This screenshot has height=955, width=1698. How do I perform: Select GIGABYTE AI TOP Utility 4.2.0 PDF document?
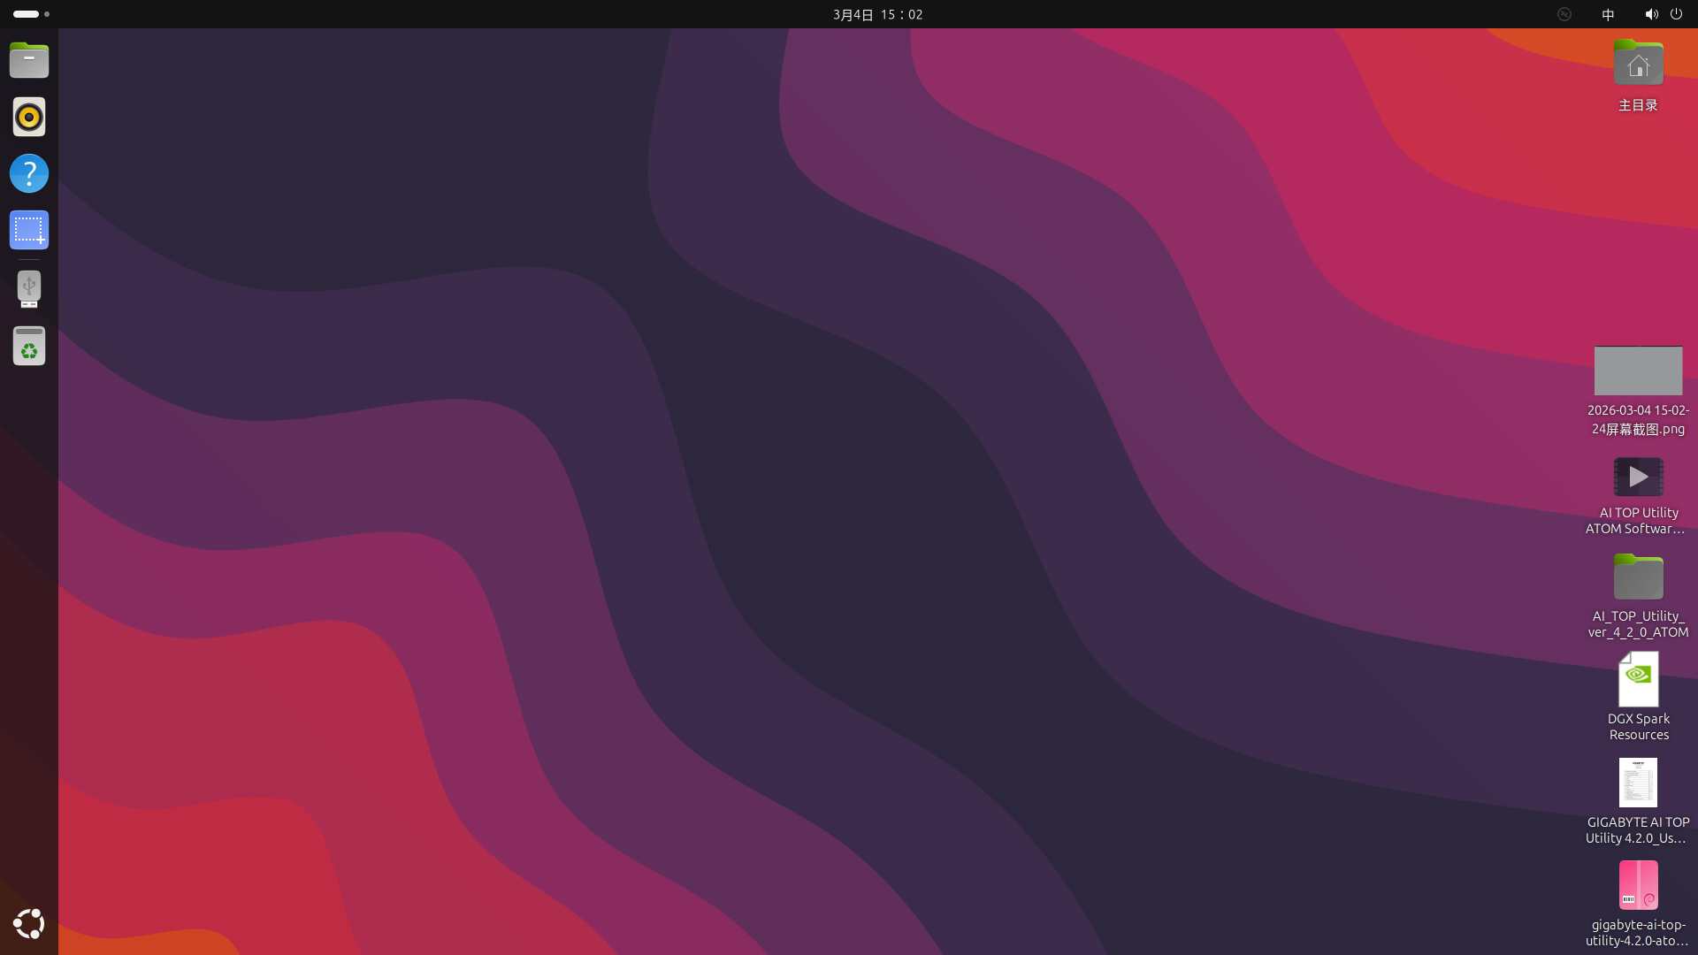point(1638,783)
